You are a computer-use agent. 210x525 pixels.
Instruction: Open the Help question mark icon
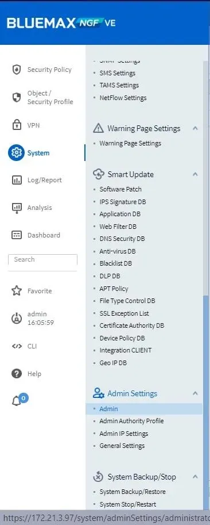(17, 374)
